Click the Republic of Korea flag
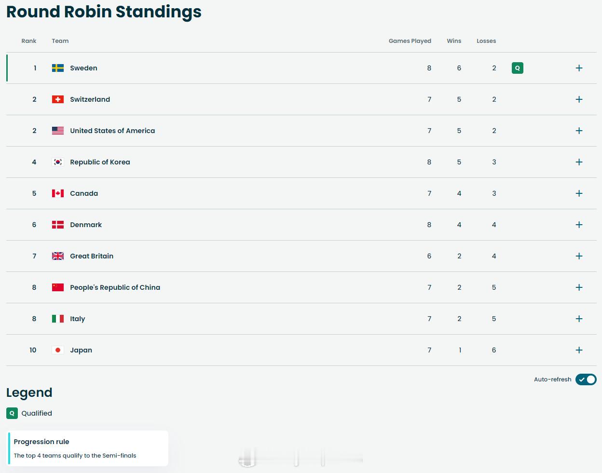This screenshot has width=602, height=473. 58,162
